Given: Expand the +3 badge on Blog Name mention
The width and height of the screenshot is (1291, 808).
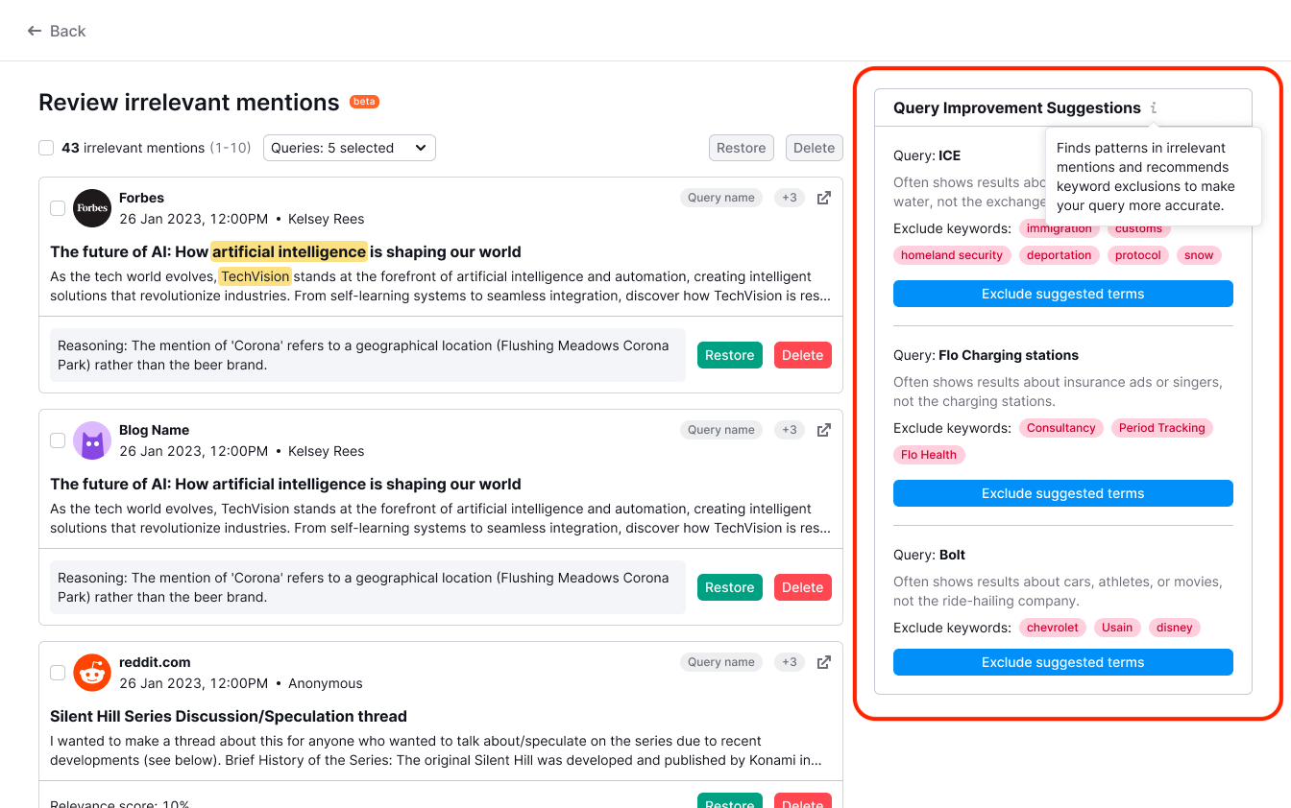Looking at the screenshot, I should [789, 430].
